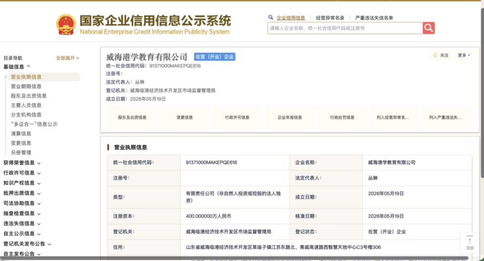
Task: Click the 在营（开业）企业 status badge
Action: (x=215, y=57)
